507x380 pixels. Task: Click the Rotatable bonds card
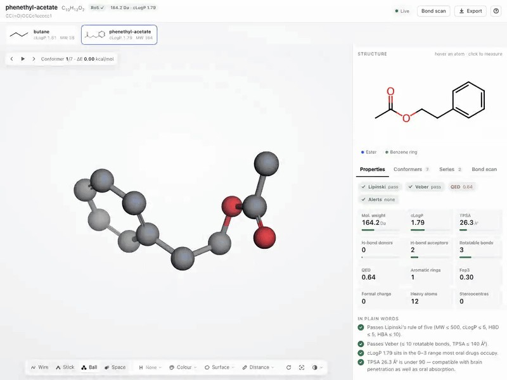tap(479, 249)
